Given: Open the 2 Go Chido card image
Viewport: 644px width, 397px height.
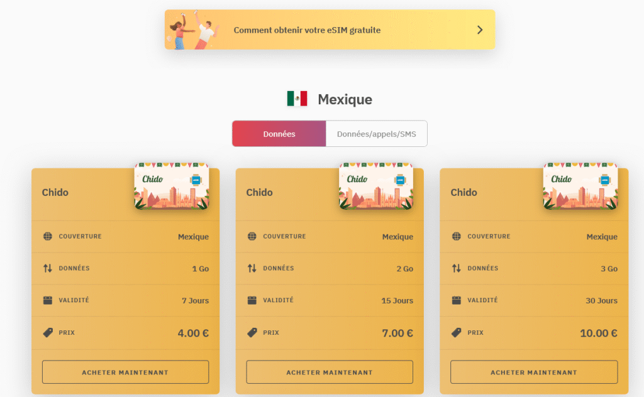Looking at the screenshot, I should pos(376,186).
